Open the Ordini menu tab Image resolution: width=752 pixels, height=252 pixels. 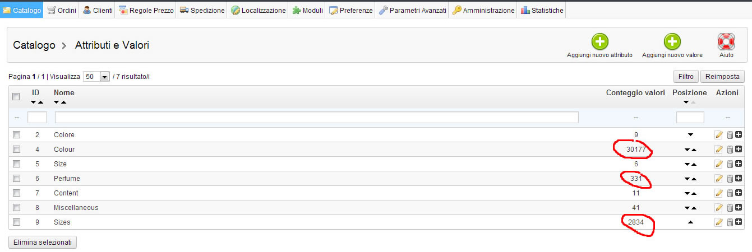[61, 10]
